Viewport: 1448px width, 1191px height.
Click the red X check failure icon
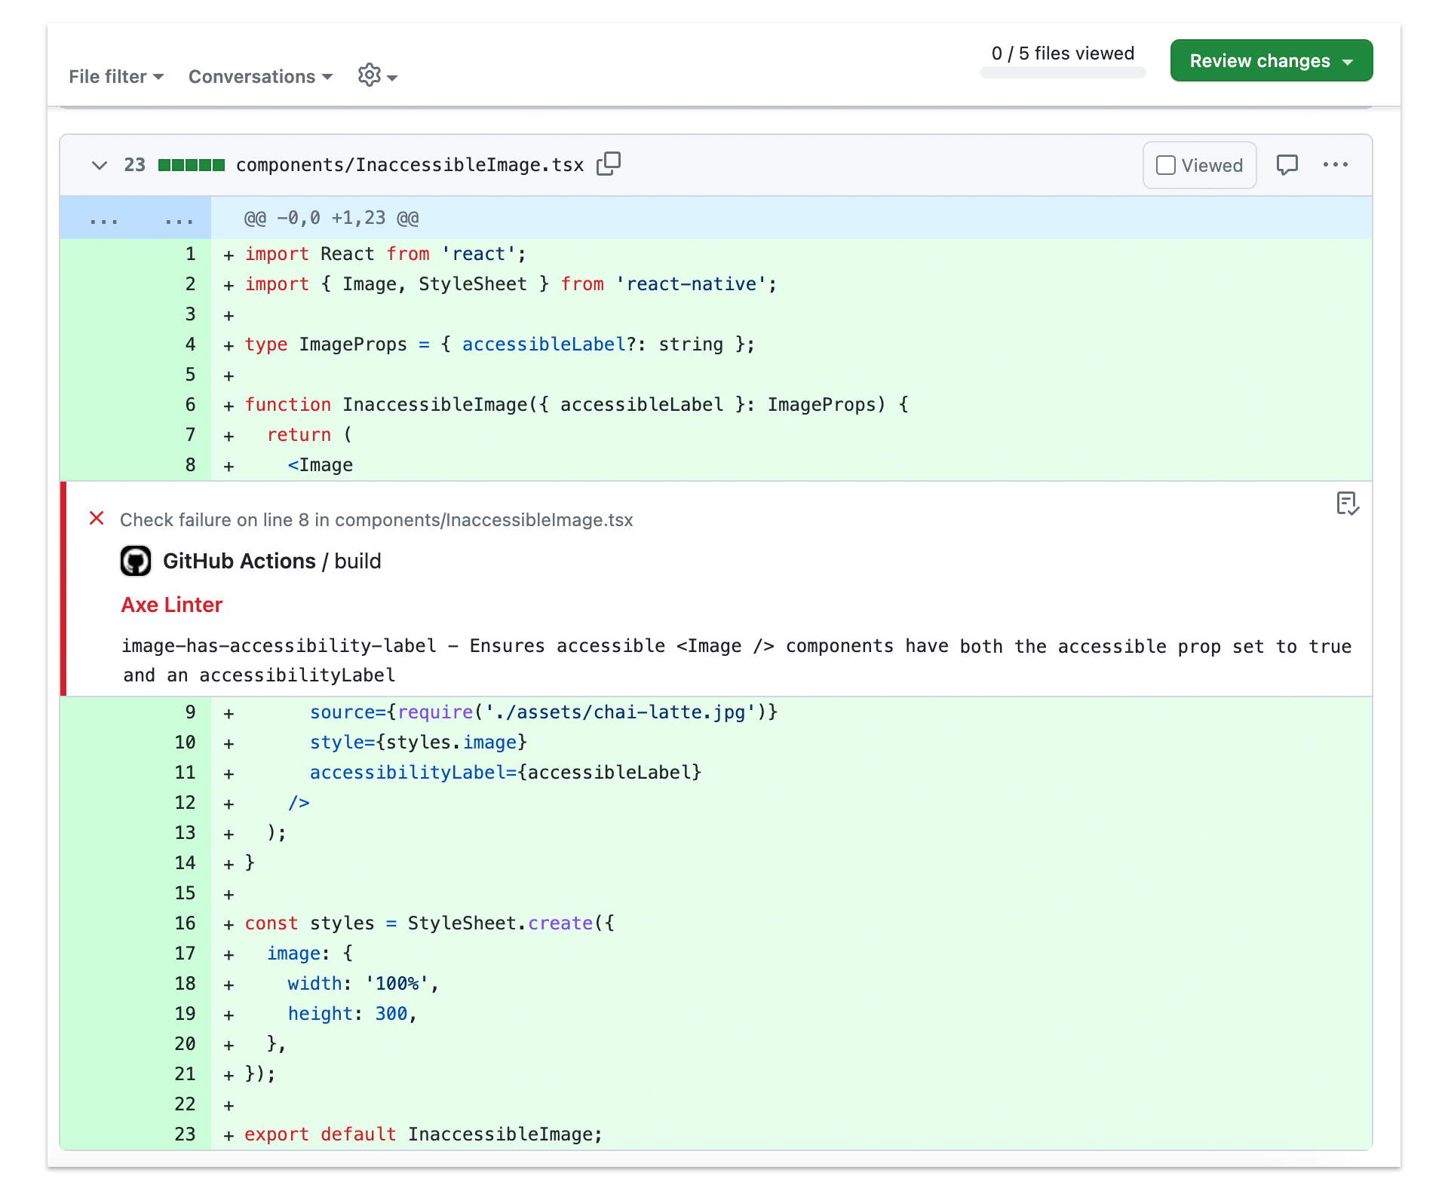[97, 519]
